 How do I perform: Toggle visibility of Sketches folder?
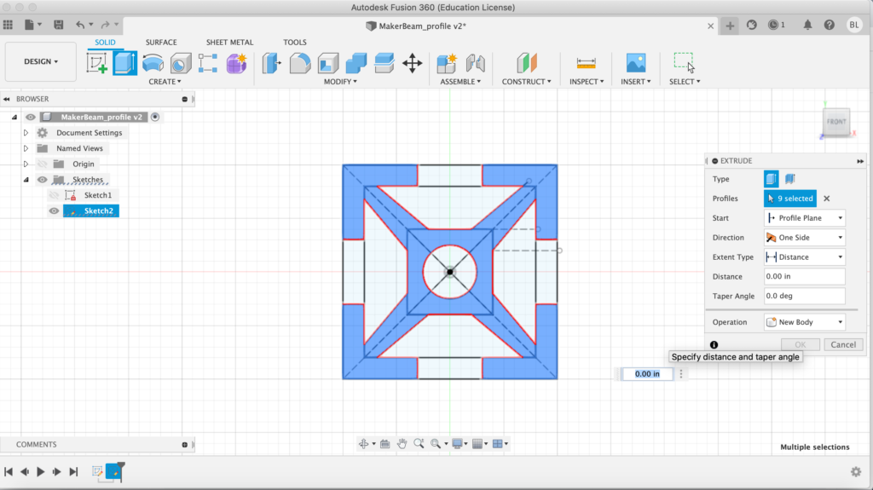[x=42, y=180]
